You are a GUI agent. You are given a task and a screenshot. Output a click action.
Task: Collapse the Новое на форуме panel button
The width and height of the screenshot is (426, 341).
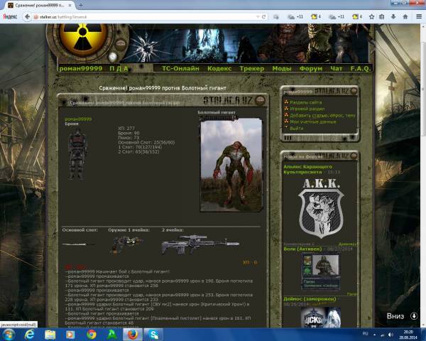pyautogui.click(x=354, y=156)
